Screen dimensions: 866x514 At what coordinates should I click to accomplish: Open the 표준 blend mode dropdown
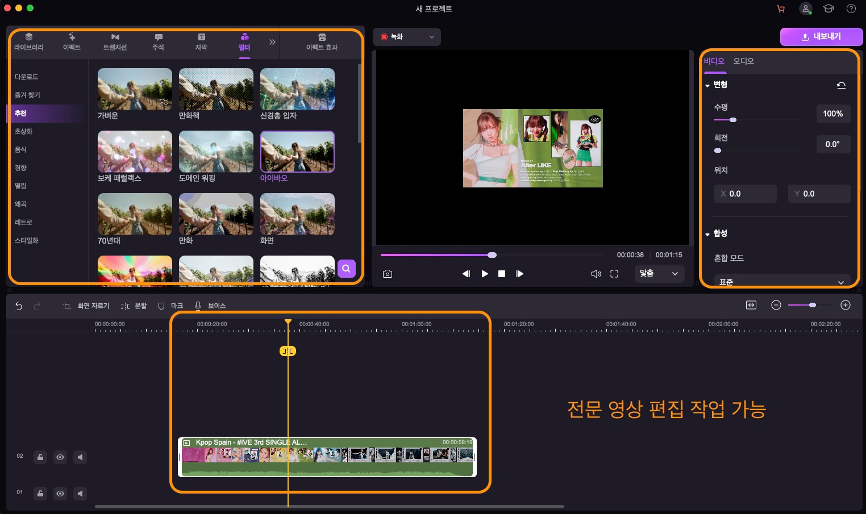782,281
